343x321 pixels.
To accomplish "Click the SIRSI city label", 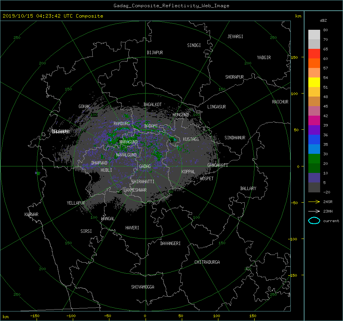I will [x=86, y=231].
